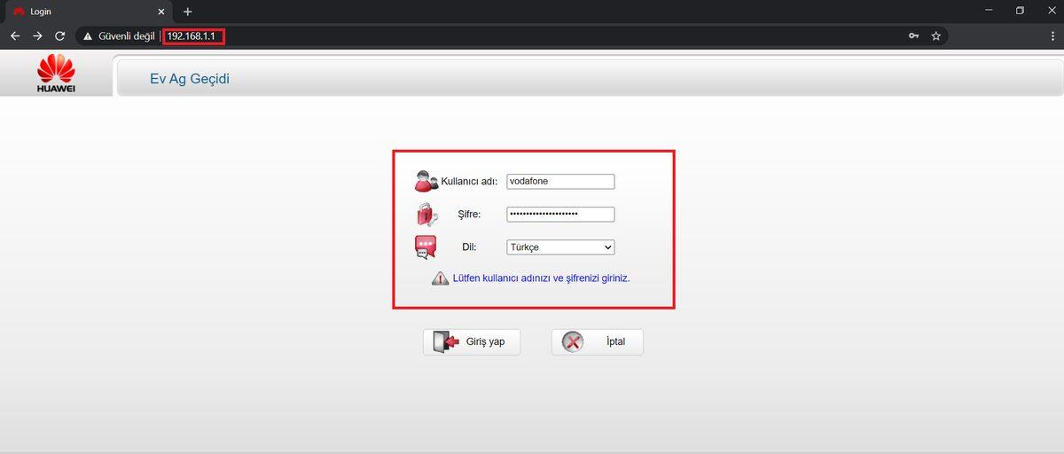Open a new tab with plus button
The height and width of the screenshot is (454, 1064).
(x=187, y=12)
